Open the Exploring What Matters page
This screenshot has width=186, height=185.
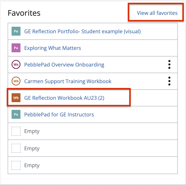[53, 48]
